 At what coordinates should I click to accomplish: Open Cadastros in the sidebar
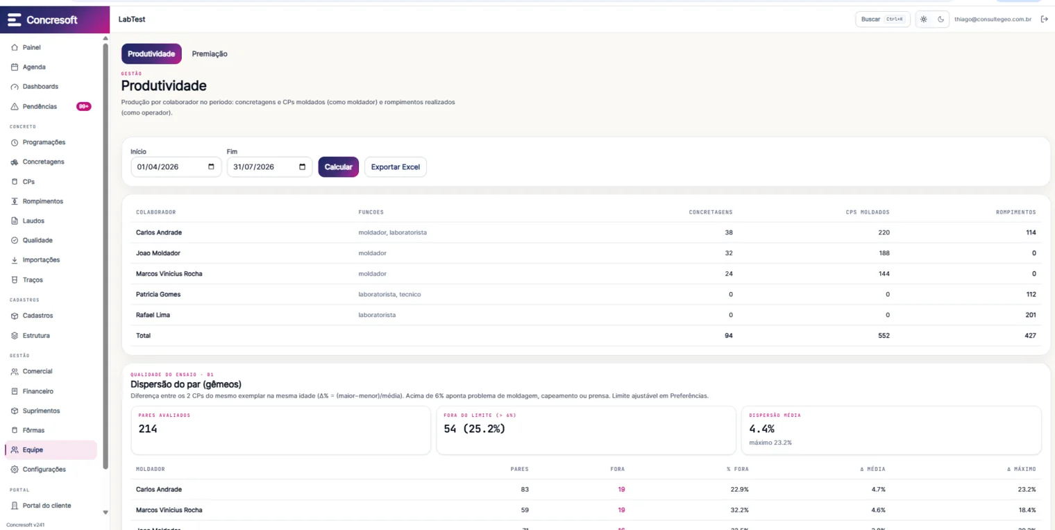coord(37,316)
